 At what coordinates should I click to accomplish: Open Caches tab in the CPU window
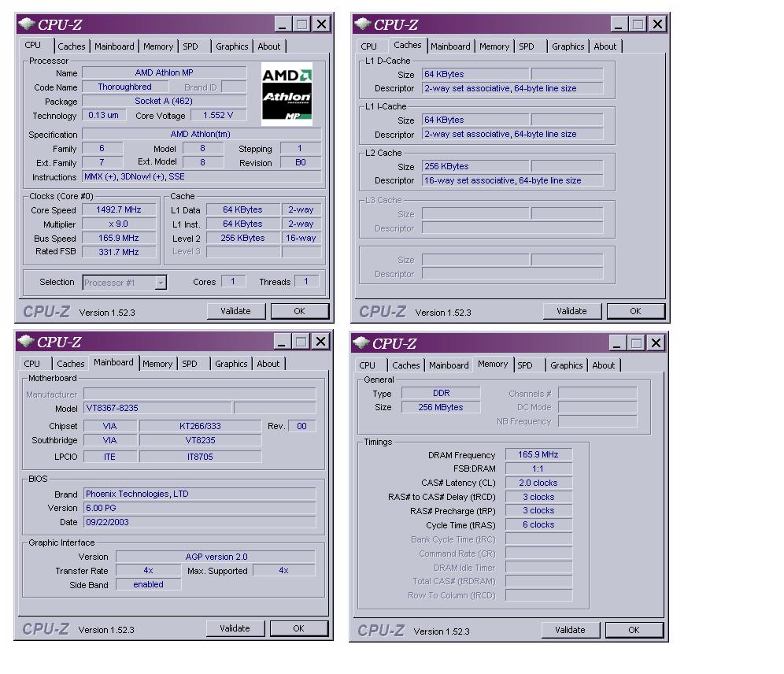(72, 46)
